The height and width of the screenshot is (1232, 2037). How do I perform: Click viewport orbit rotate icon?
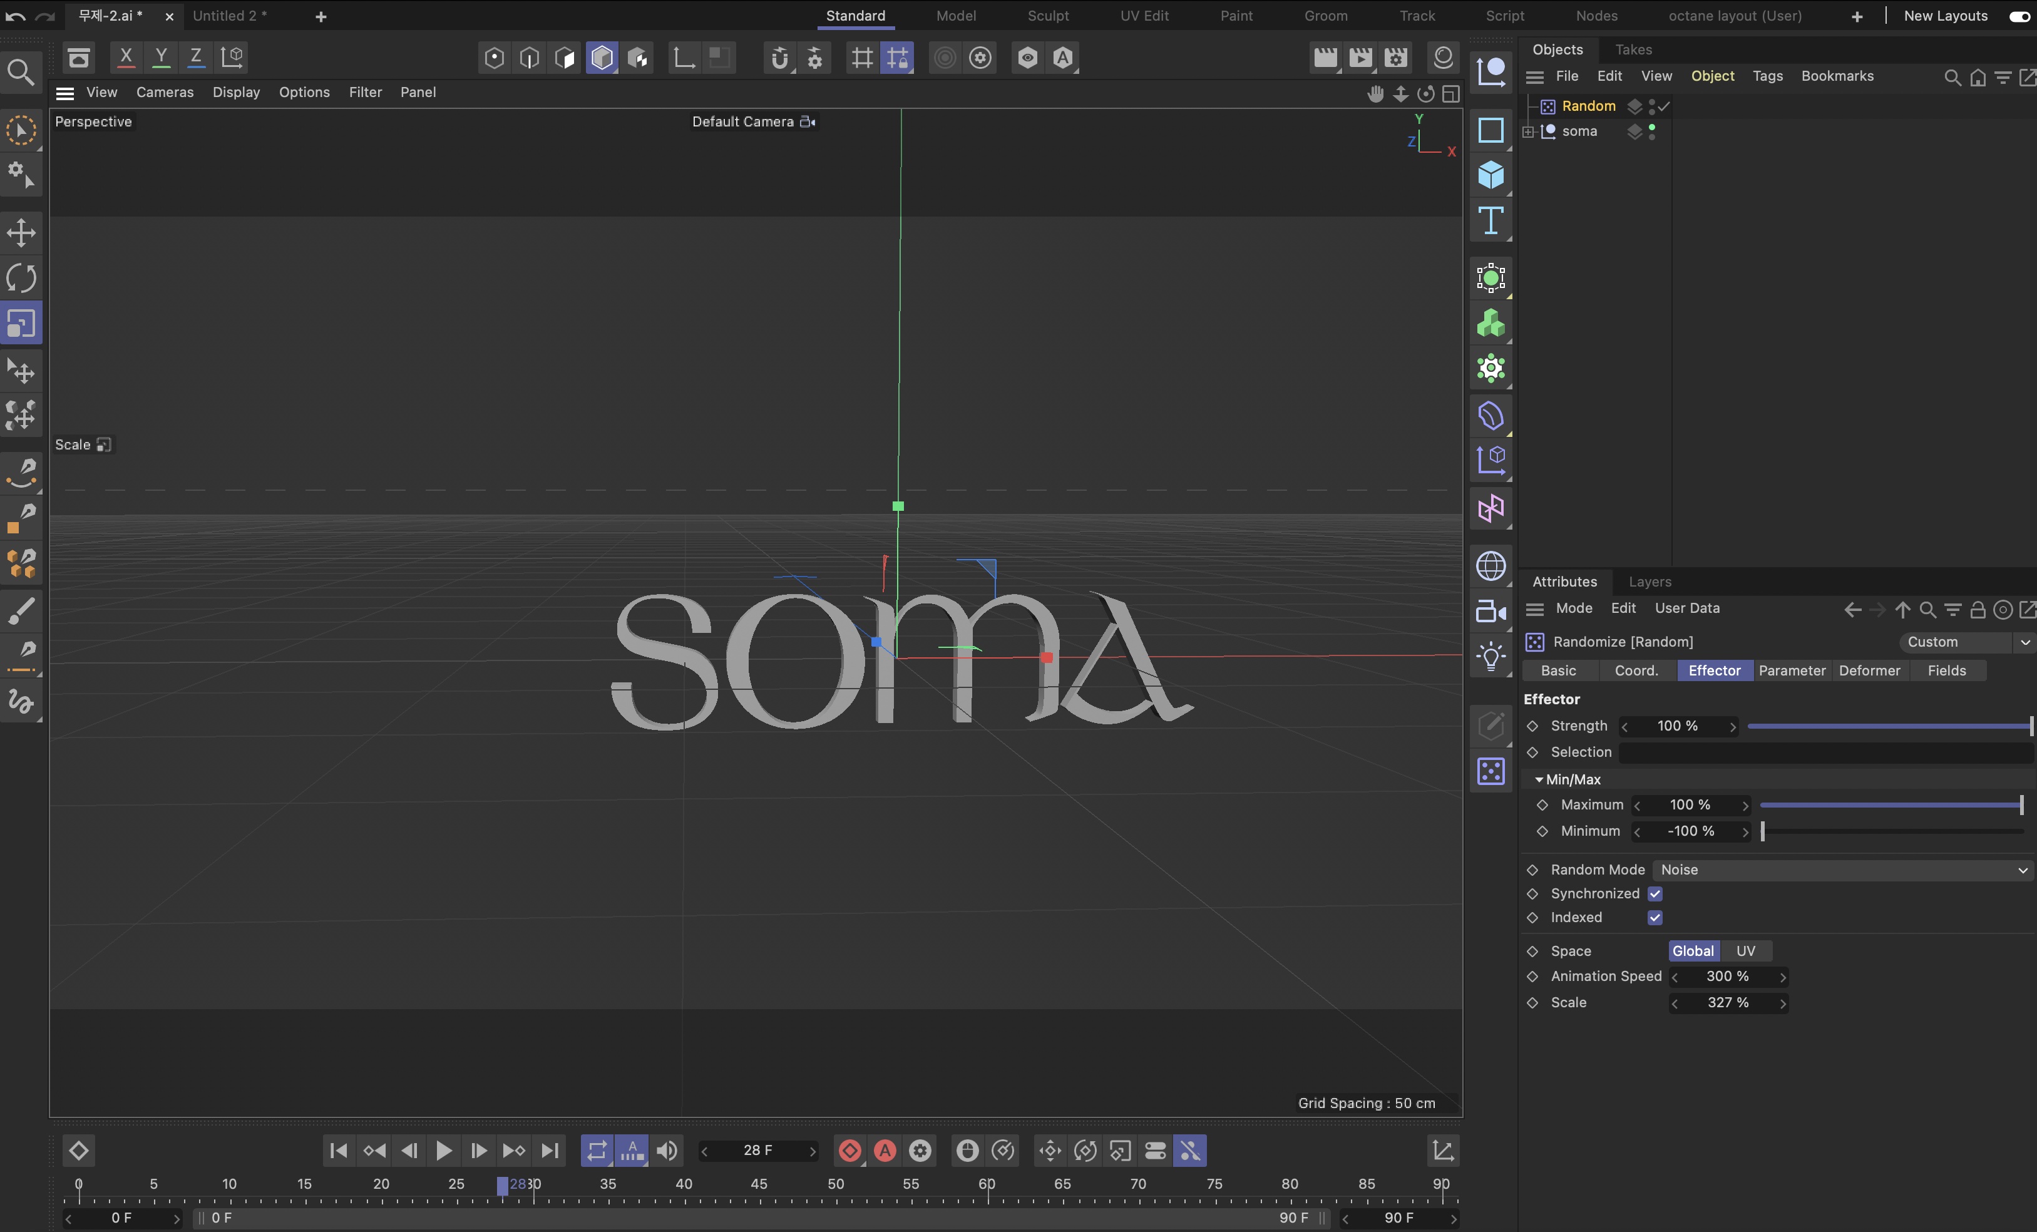point(1425,93)
